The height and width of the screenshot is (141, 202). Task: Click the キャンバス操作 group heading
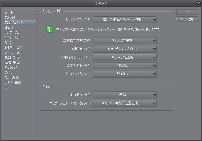[52, 11]
